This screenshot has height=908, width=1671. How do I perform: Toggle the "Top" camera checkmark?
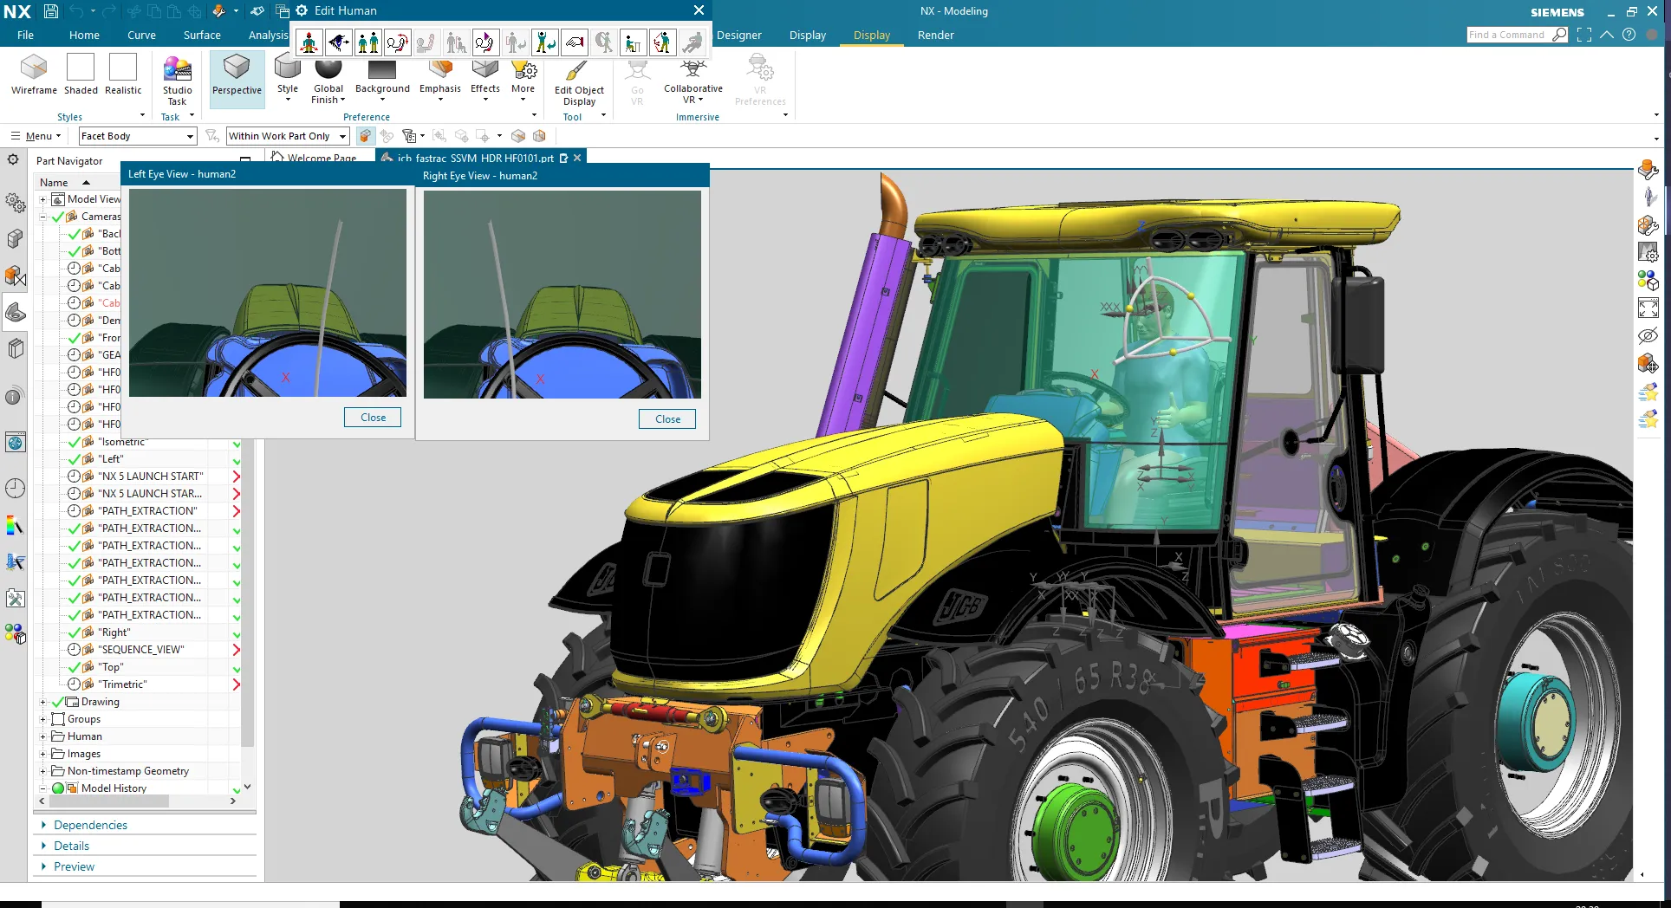pyautogui.click(x=75, y=667)
